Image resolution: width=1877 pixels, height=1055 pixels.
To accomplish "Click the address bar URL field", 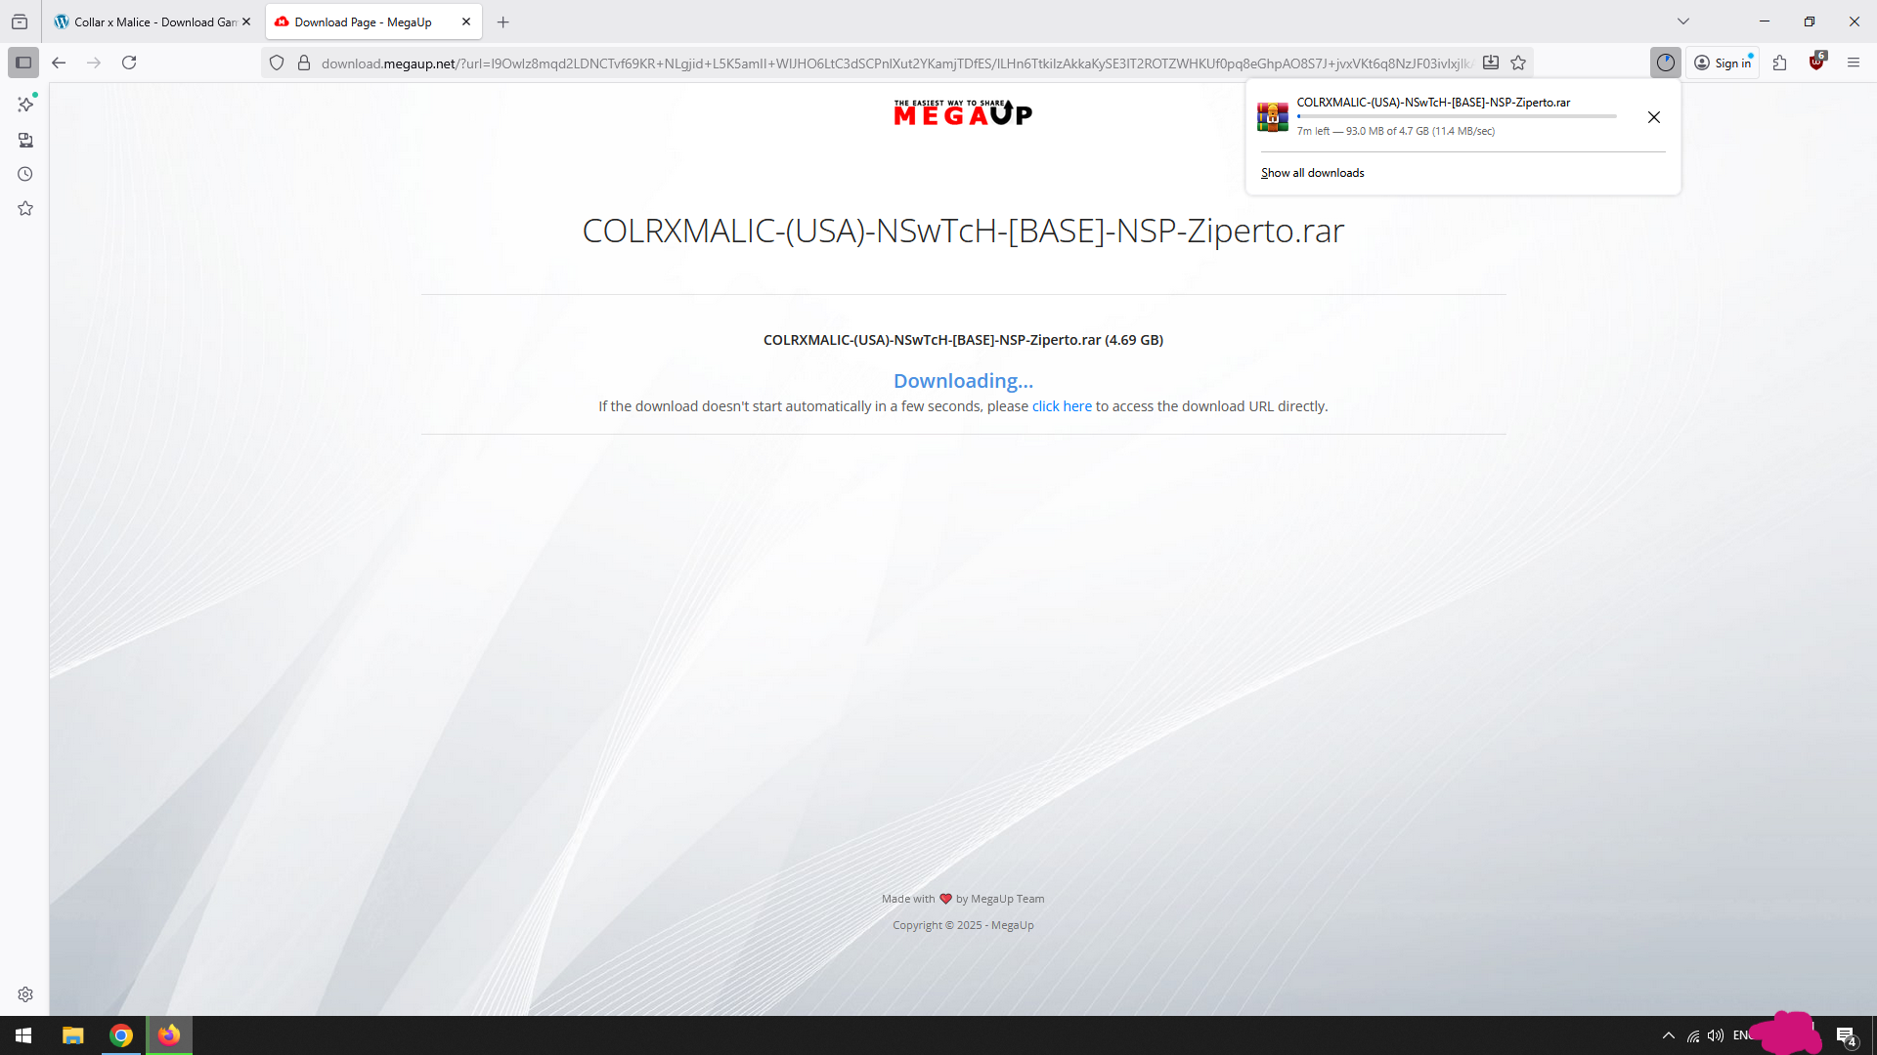I will tap(880, 63).
